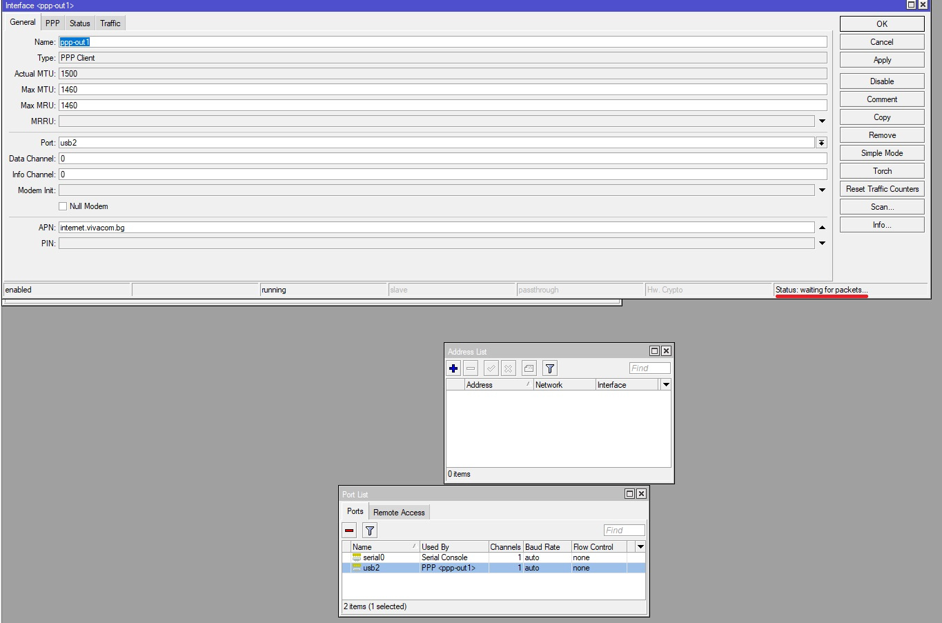942x623 pixels.
Task: Maximize the Port List window
Action: 629,494
